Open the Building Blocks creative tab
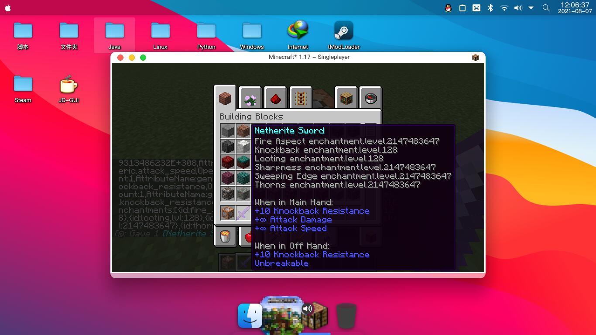Screen dimensions: 596x335 (225, 97)
